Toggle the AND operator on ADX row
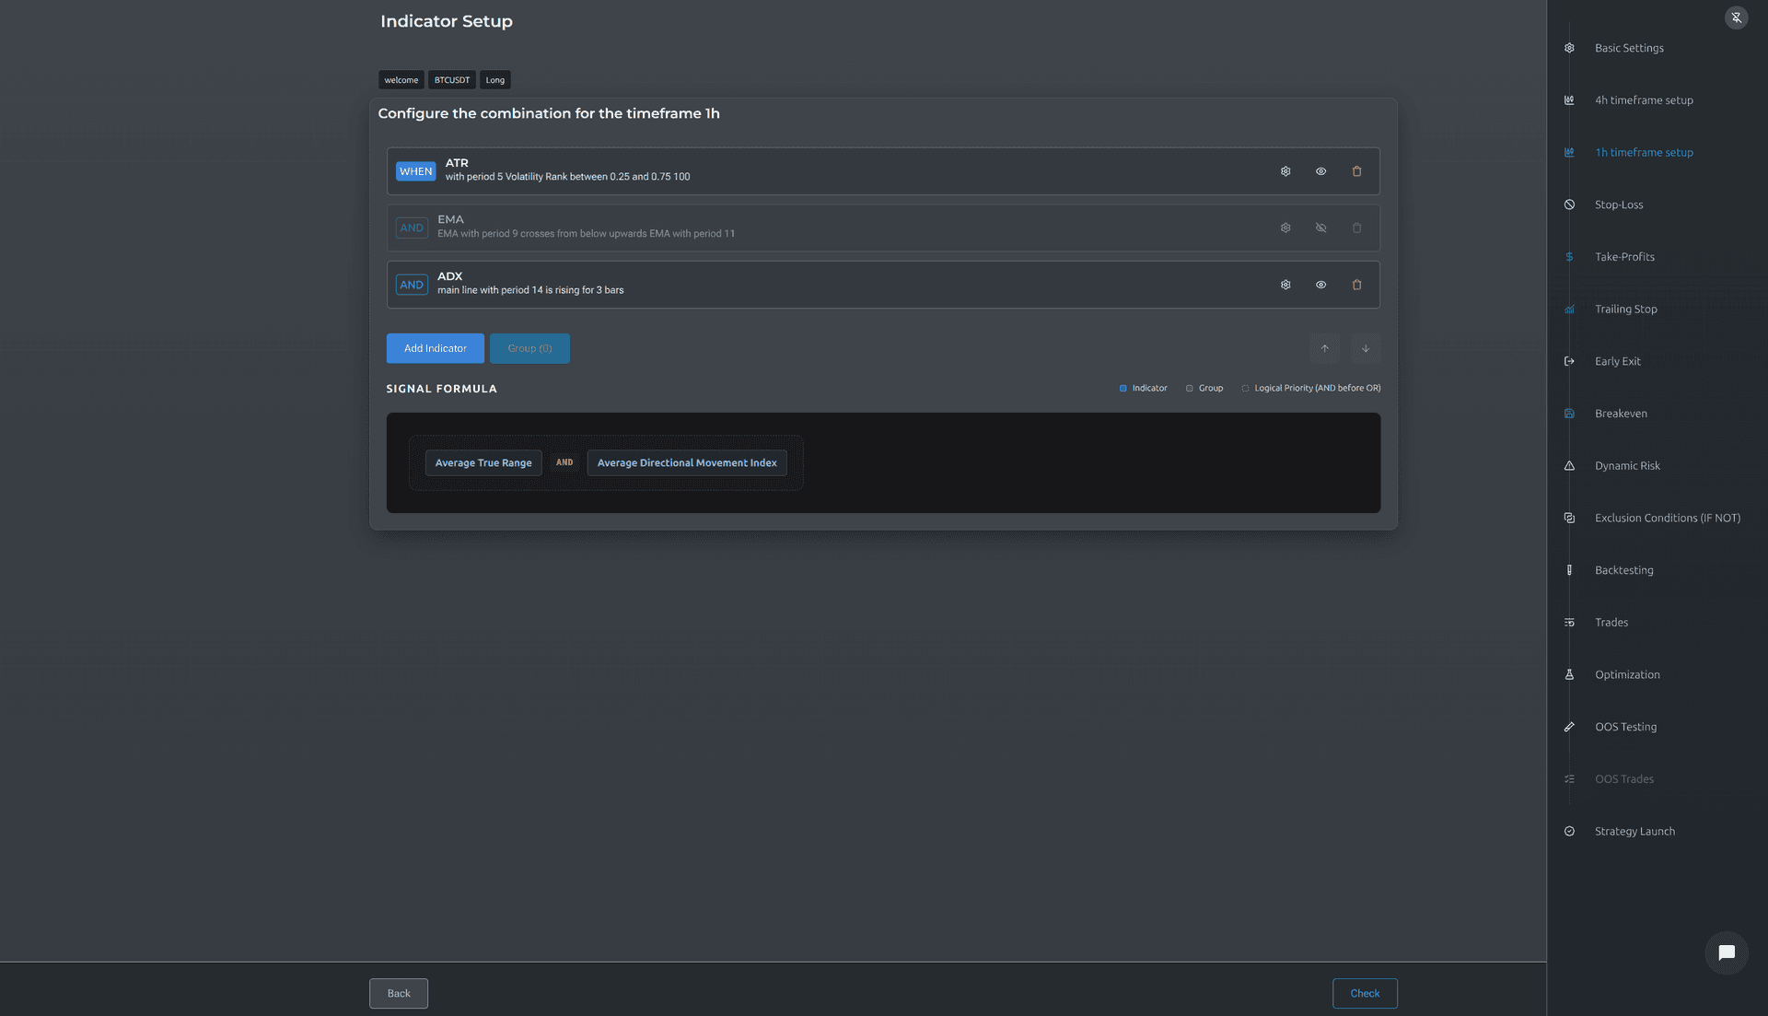 coord(412,285)
